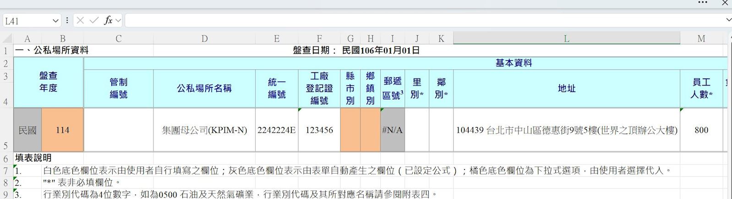Select the cell containing 集團母公司(KPIM-N)
The width and height of the screenshot is (732, 199).
pyautogui.click(x=204, y=130)
